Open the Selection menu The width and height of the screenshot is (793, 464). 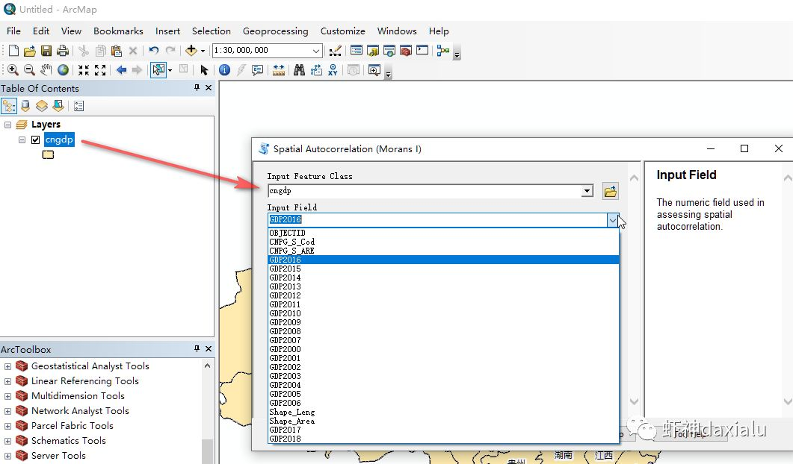click(x=212, y=31)
